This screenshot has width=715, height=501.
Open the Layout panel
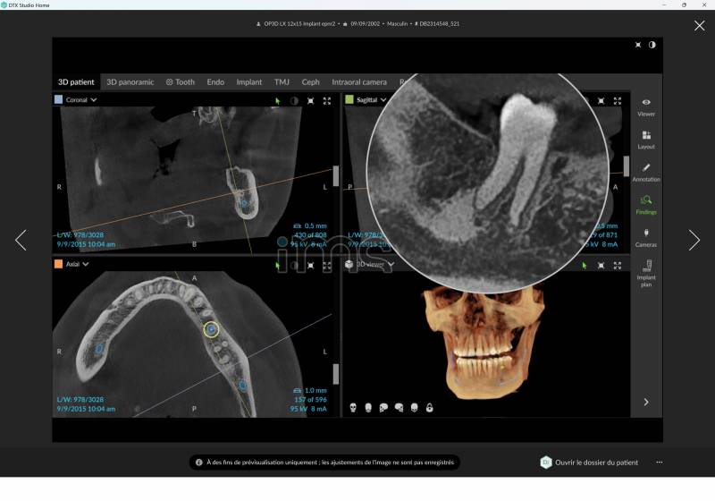[645, 139]
